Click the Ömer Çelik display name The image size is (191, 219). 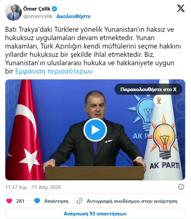[x=37, y=9]
